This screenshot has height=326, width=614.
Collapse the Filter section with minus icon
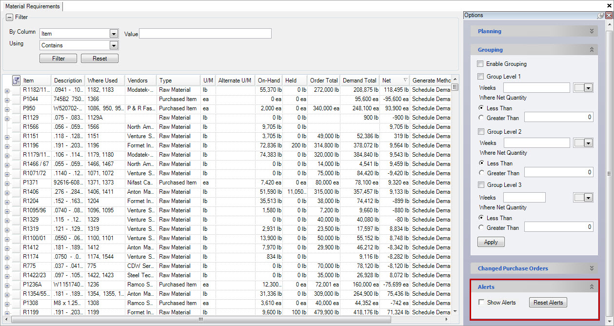click(9, 17)
